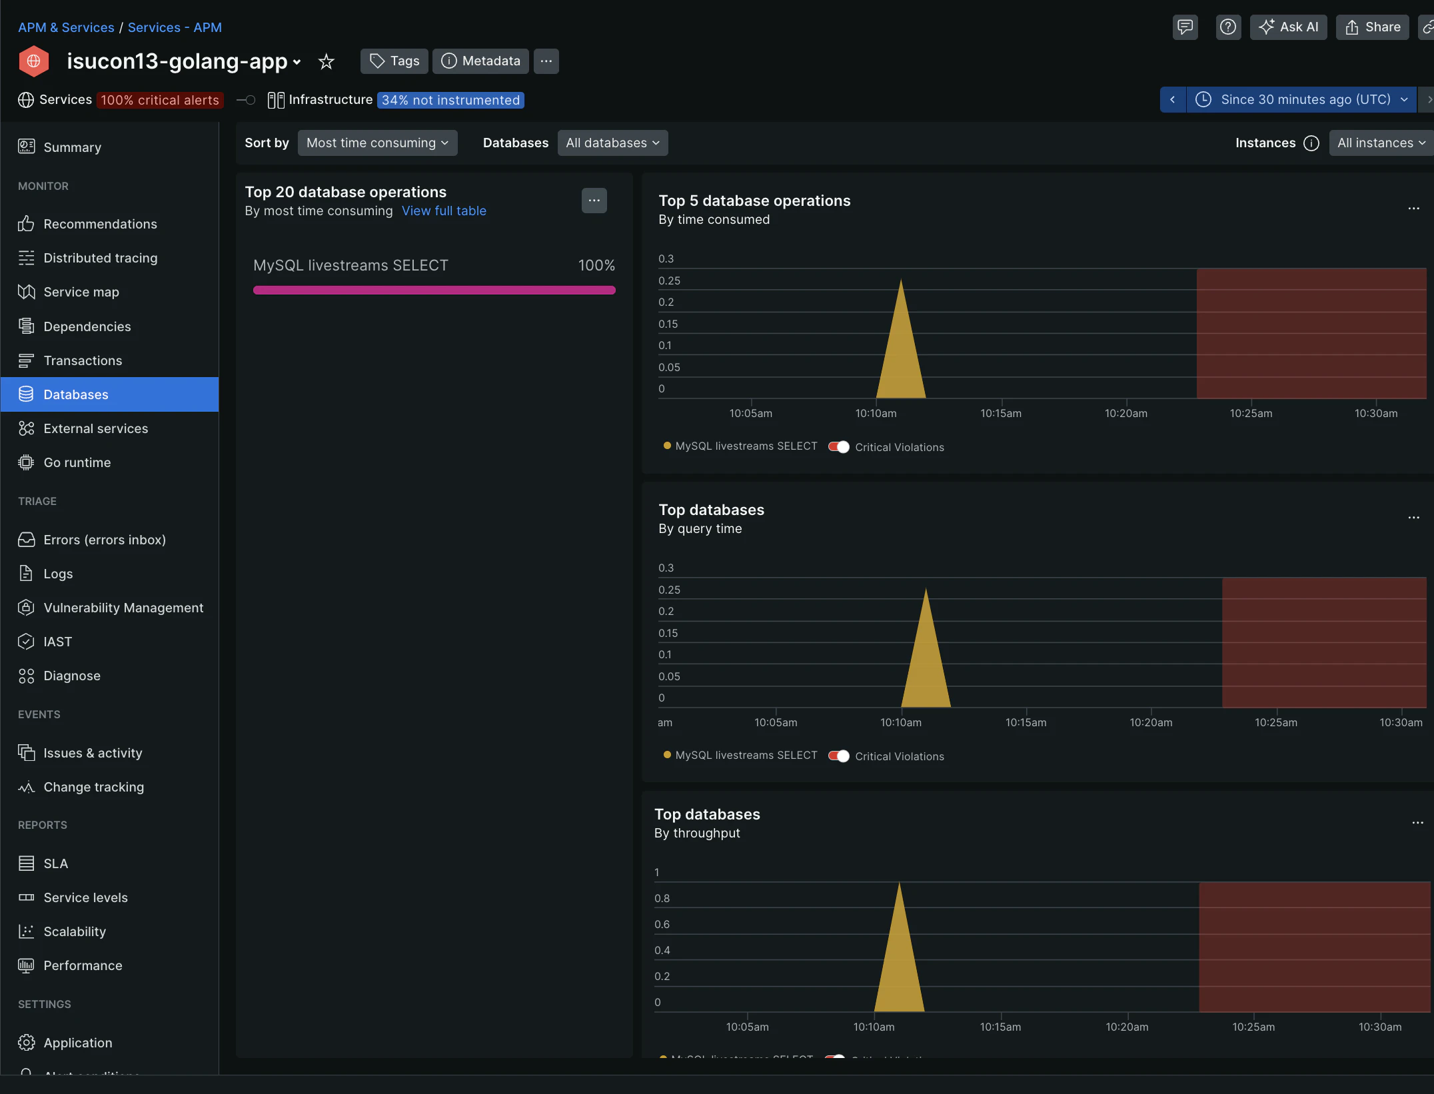This screenshot has height=1094, width=1434.
Task: Open Vulnerability Management page
Action: pos(109,608)
